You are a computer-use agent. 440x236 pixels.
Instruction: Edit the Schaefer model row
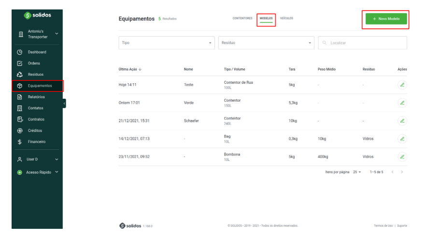(402, 121)
